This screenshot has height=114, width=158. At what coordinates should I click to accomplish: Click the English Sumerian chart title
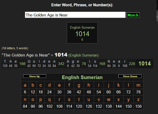coord(82,77)
